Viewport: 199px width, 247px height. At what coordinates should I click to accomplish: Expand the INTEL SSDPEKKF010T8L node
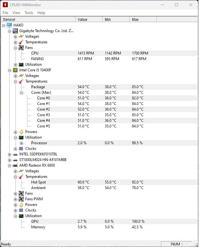(x=9, y=154)
